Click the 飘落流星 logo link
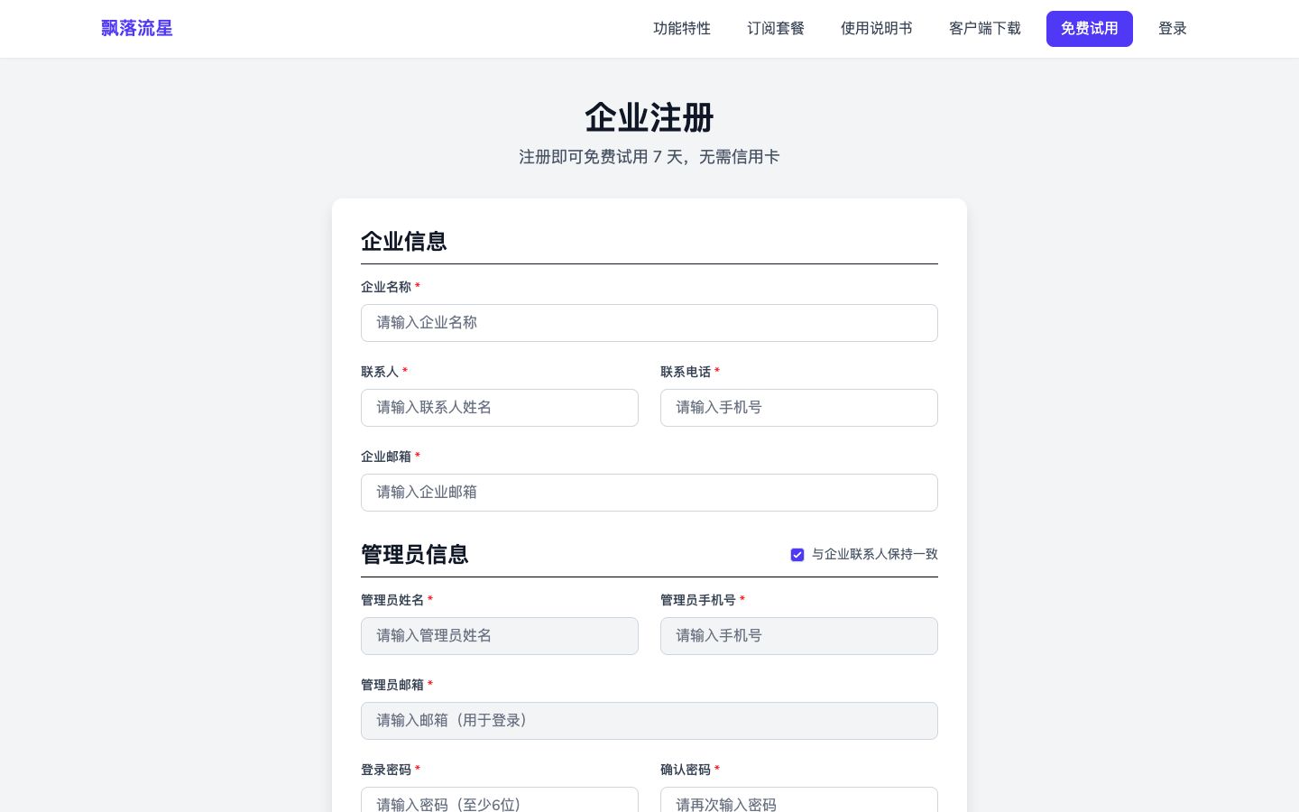Screen dimensions: 1299x812 [x=137, y=29]
